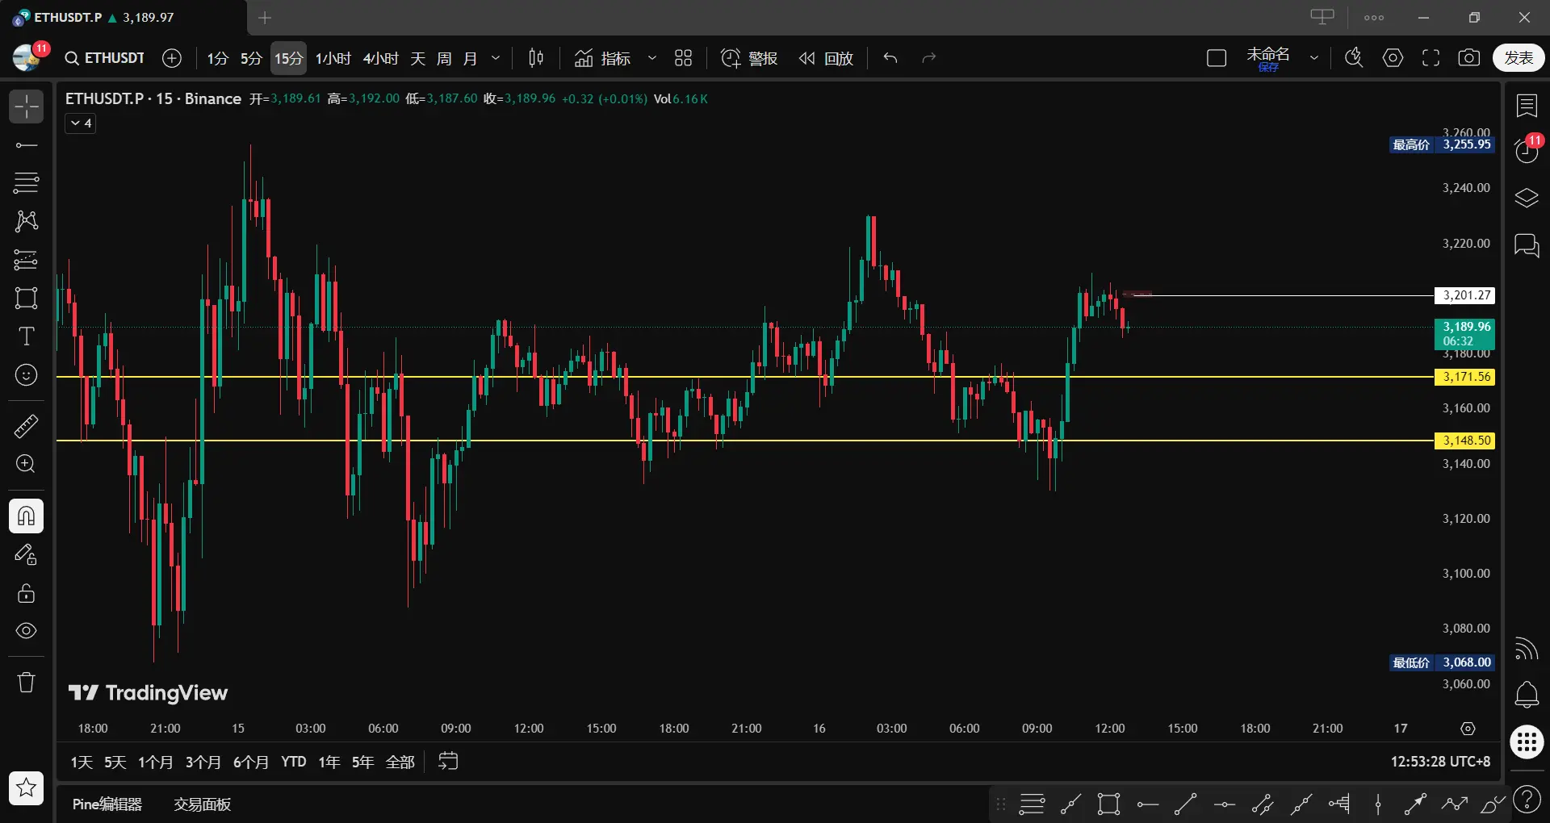
Task: Switch to the monthly 月 timeframe
Action: point(470,58)
